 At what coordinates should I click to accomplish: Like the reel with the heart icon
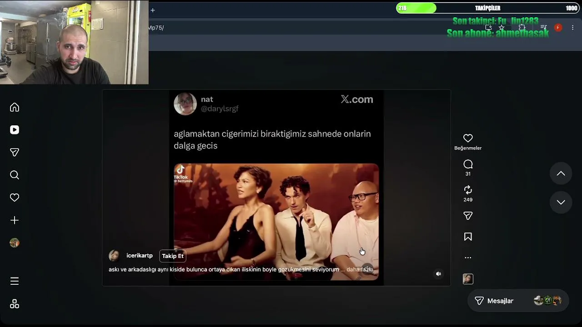(x=468, y=138)
